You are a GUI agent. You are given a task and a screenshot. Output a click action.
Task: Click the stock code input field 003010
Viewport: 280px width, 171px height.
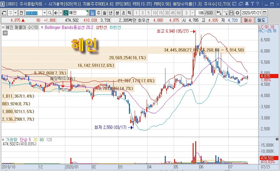(34, 13)
